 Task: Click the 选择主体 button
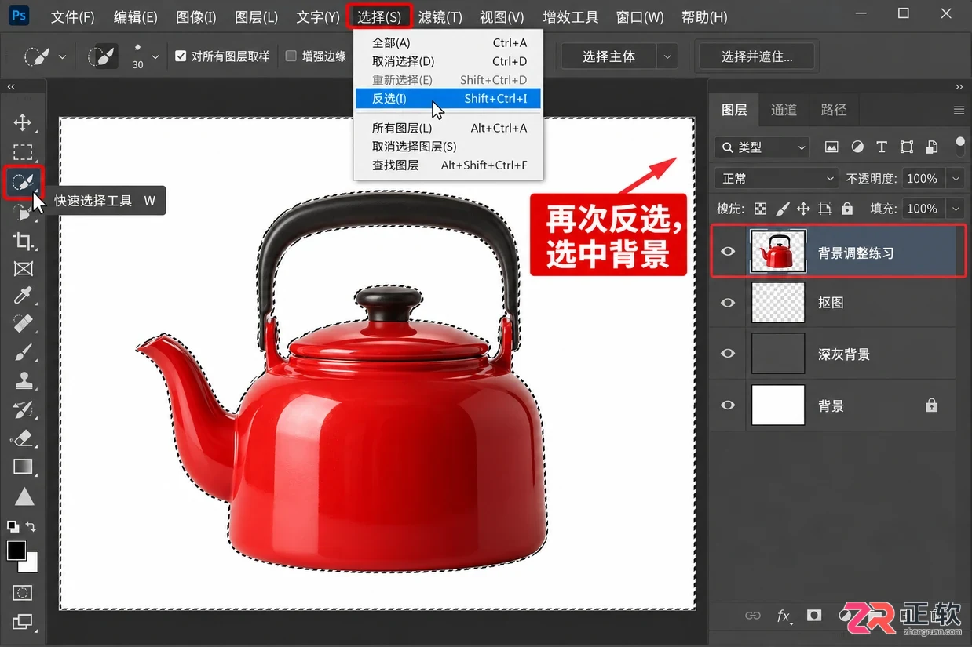click(x=609, y=56)
